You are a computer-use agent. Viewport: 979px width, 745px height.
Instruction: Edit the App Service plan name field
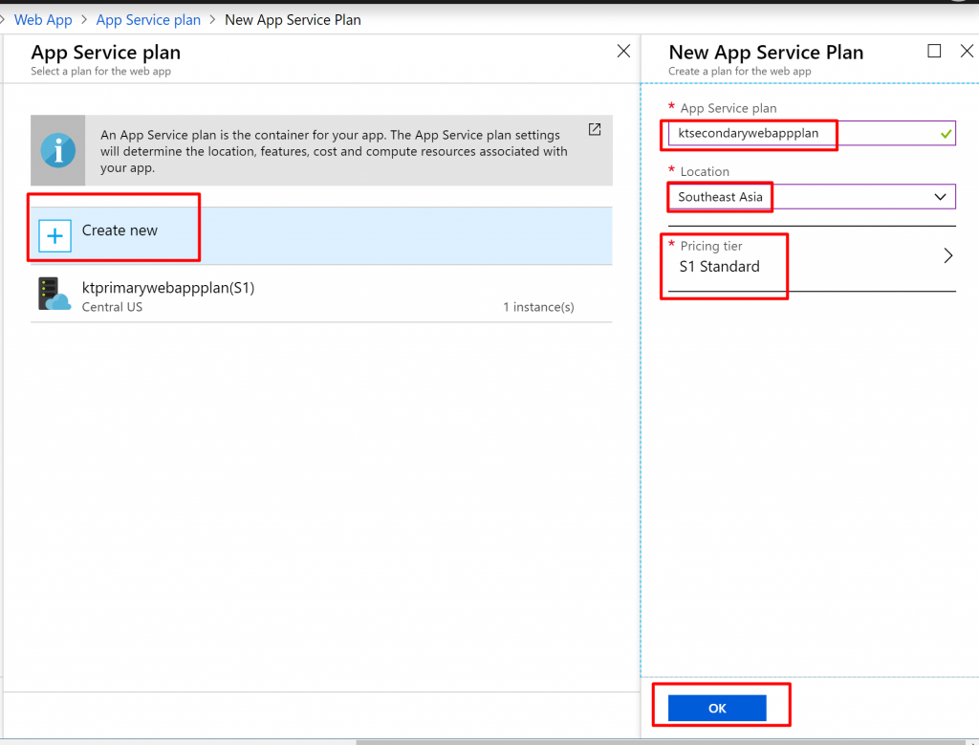pyautogui.click(x=812, y=133)
